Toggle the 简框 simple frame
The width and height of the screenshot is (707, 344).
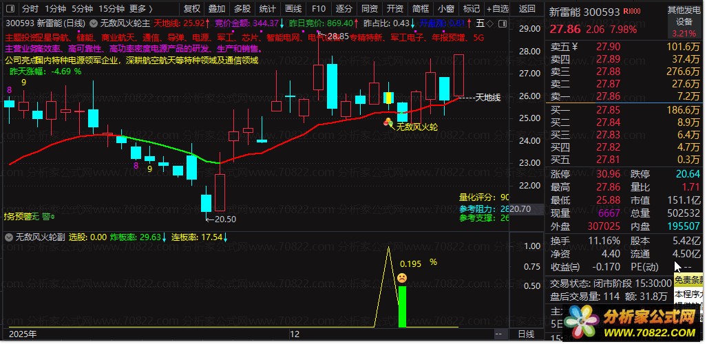click(x=421, y=8)
